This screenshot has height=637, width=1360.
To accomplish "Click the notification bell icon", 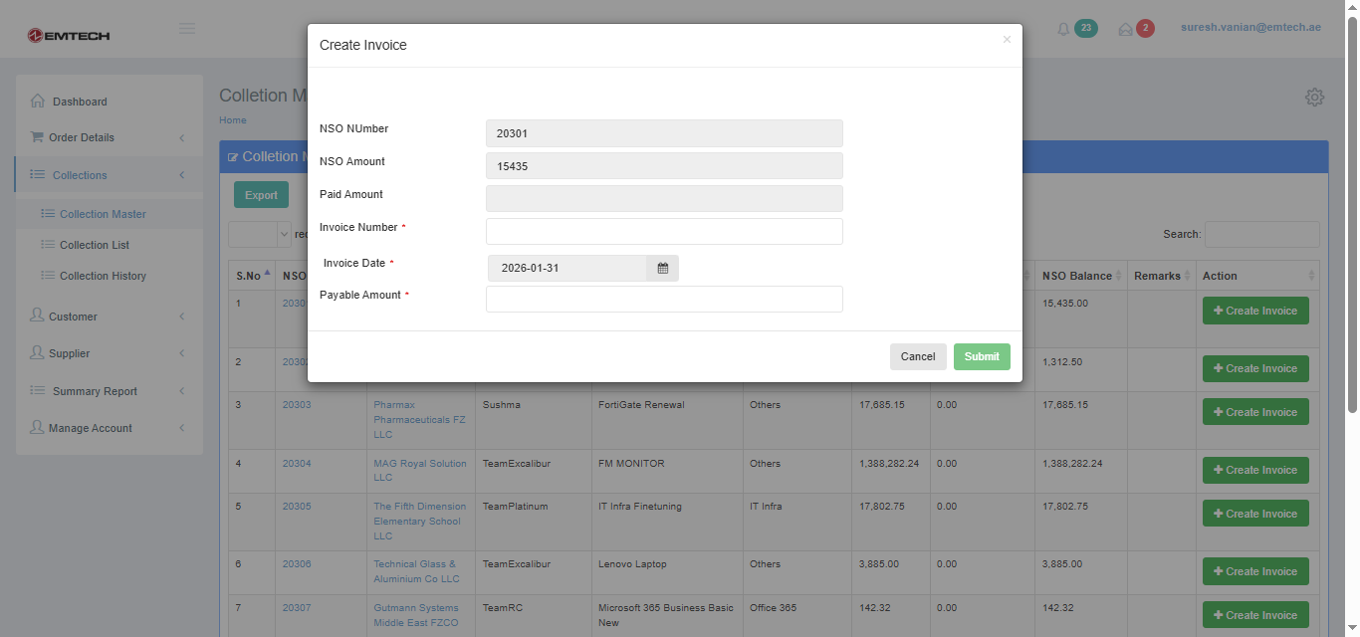I will [x=1063, y=29].
